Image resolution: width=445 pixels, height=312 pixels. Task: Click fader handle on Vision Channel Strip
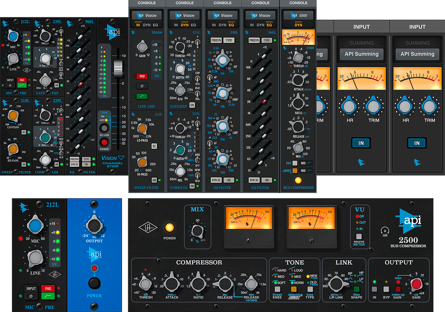118,68
